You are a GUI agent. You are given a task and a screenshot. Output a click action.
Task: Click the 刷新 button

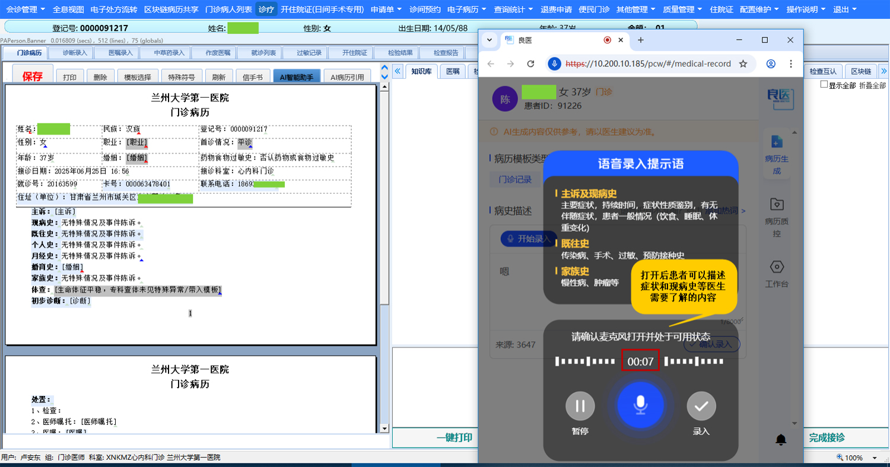pos(218,77)
